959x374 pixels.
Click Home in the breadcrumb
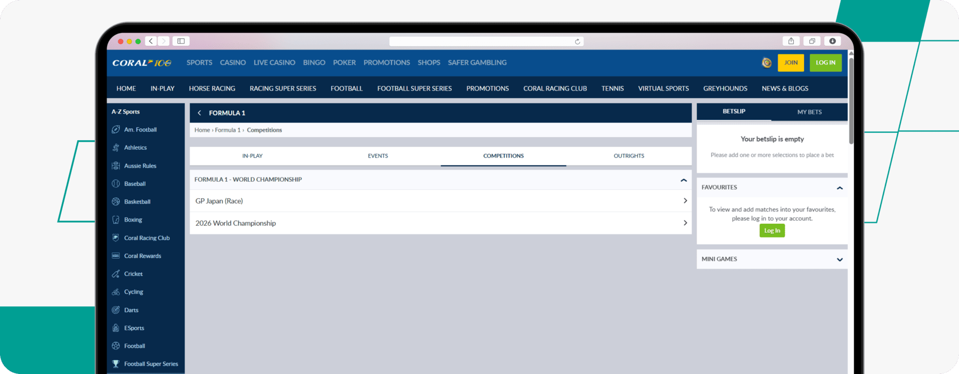pyautogui.click(x=202, y=130)
